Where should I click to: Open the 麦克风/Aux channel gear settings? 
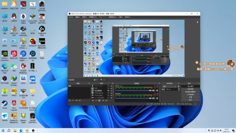pyautogui.click(x=157, y=90)
